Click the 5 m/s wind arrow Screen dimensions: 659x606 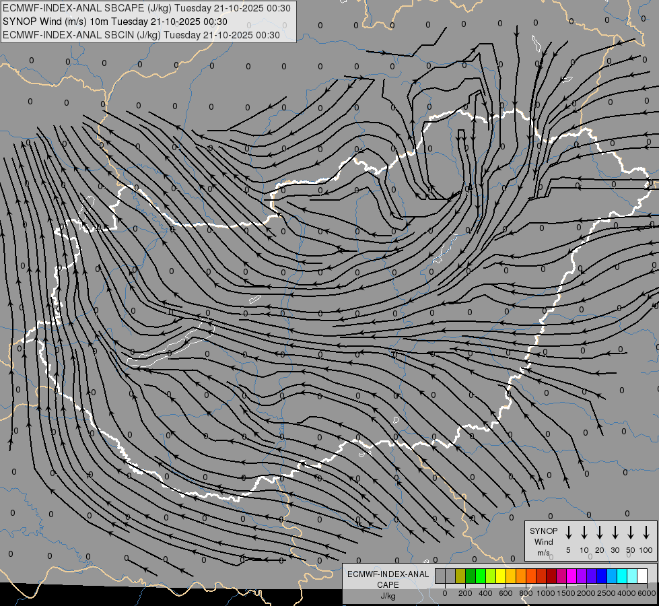[x=568, y=533]
